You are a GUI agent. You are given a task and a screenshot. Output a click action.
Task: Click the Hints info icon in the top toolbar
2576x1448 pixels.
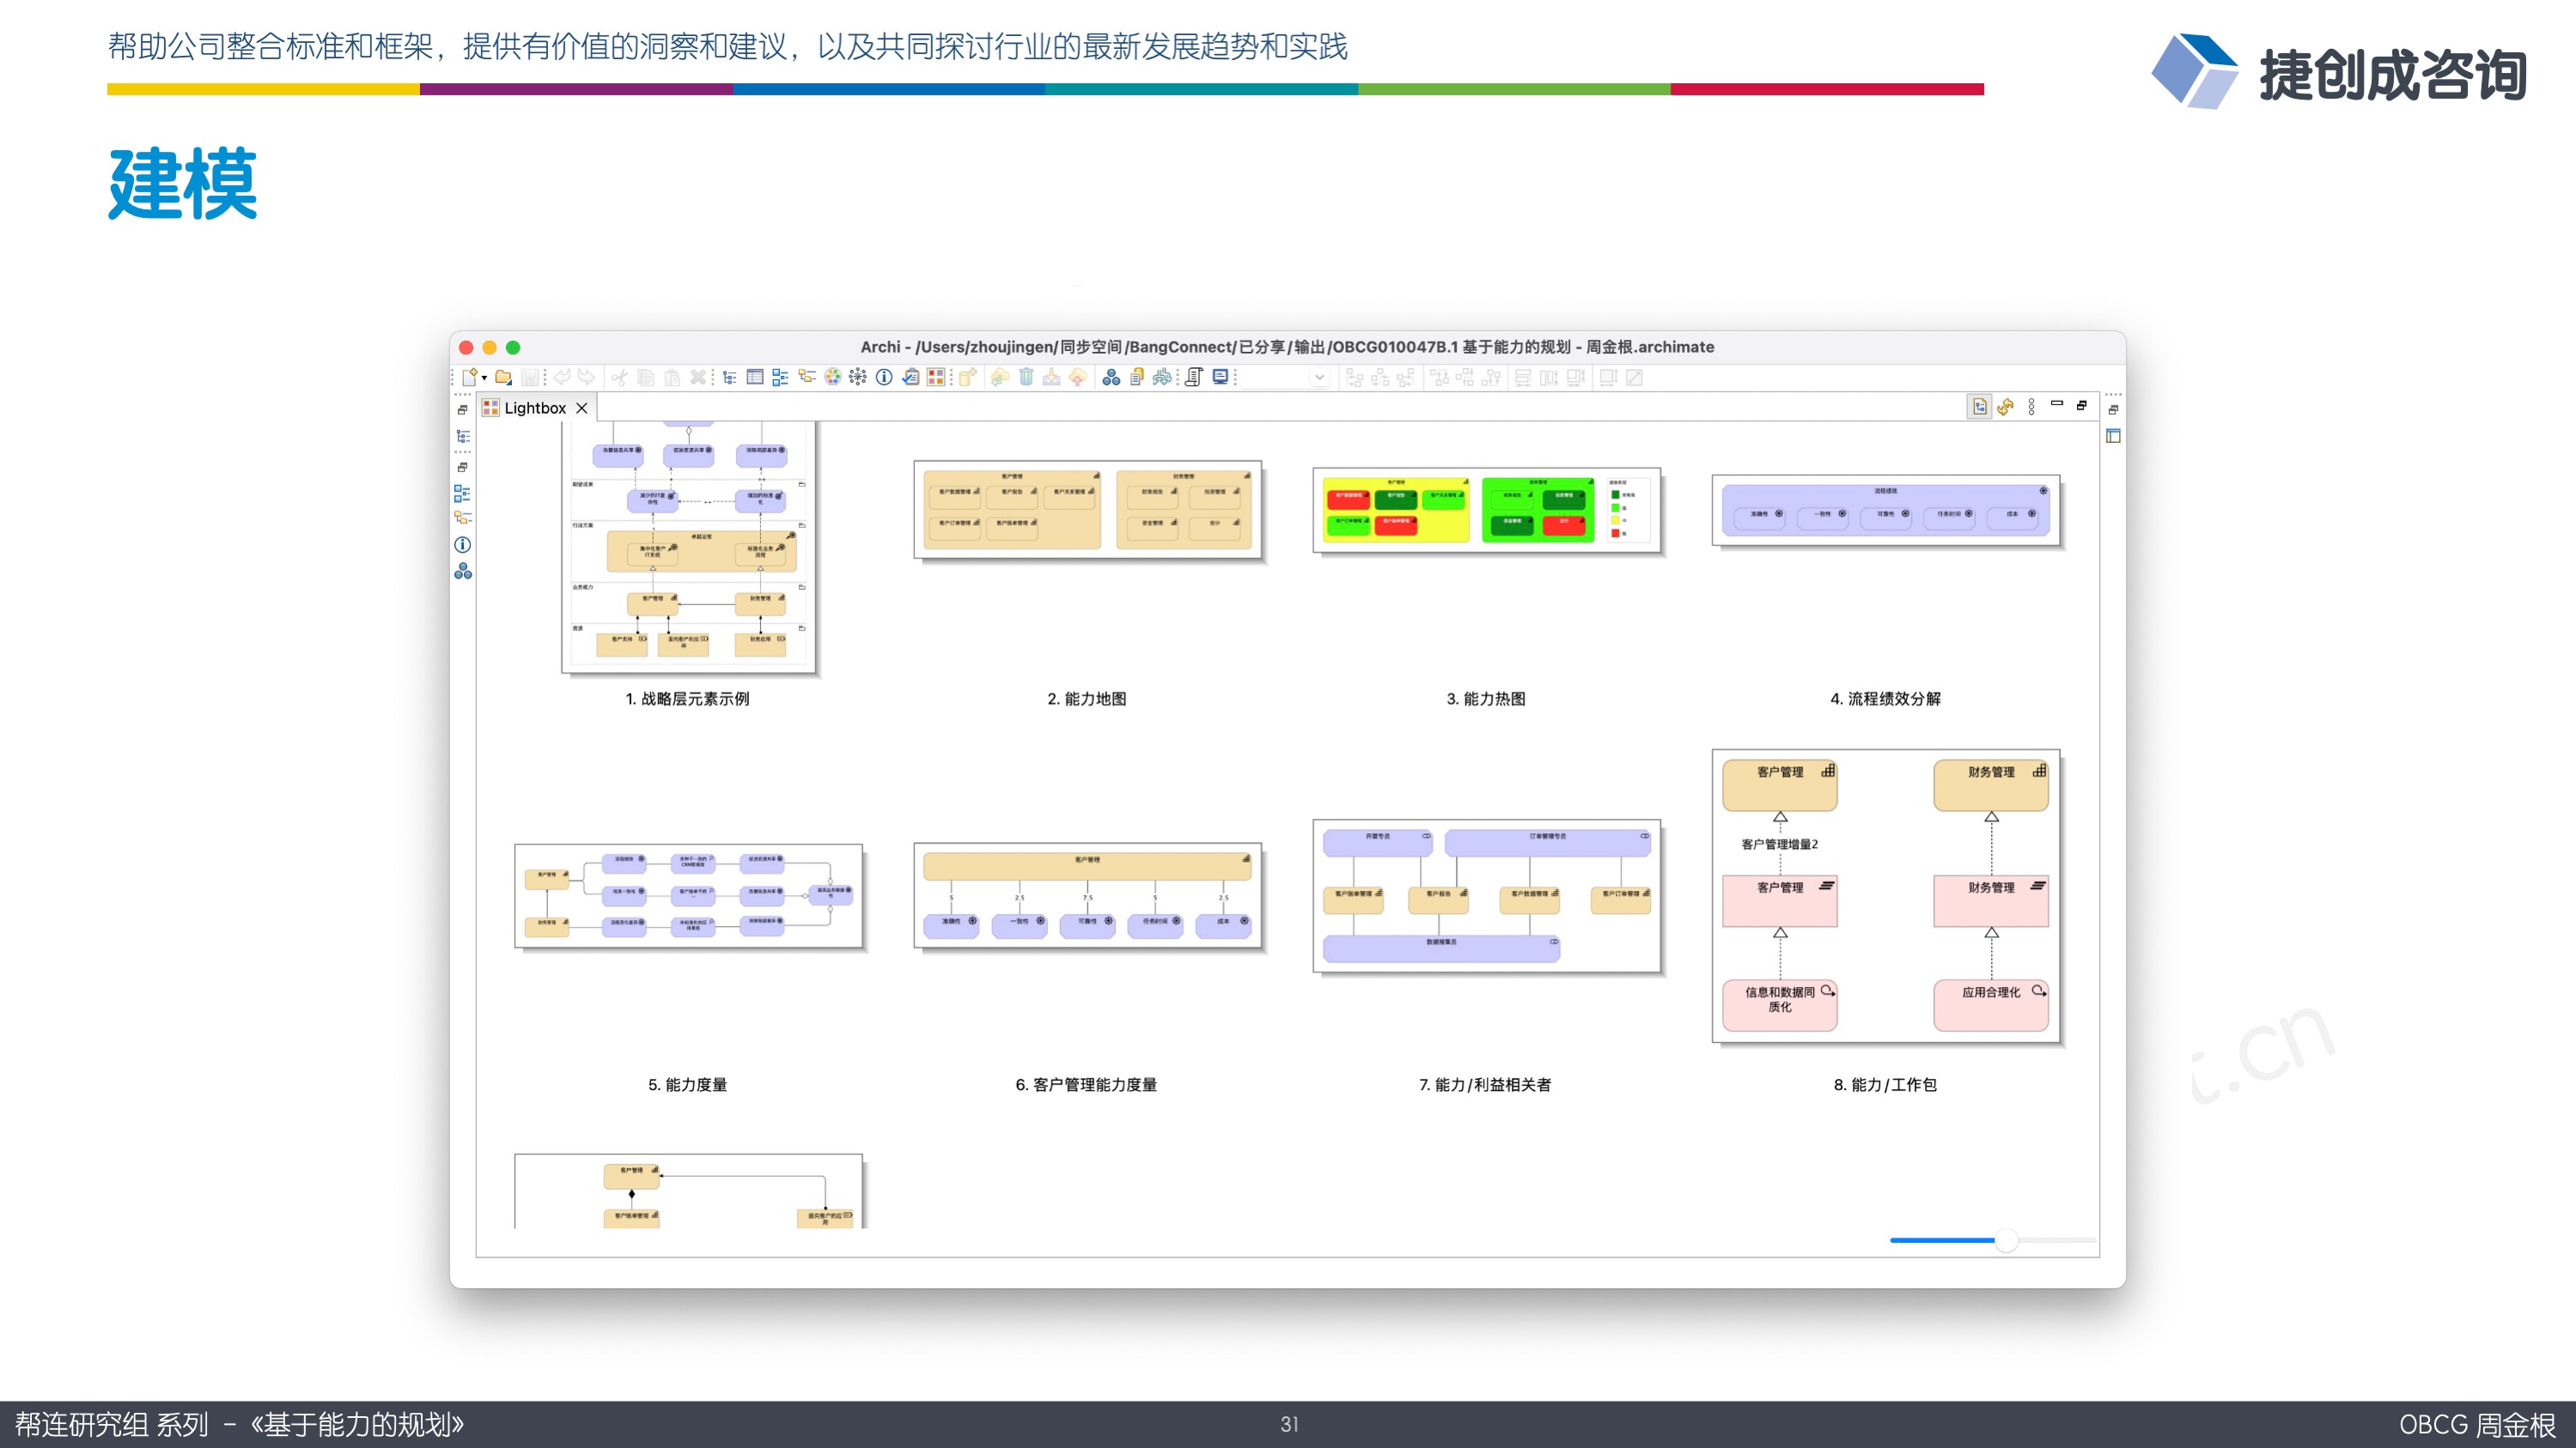point(884,377)
